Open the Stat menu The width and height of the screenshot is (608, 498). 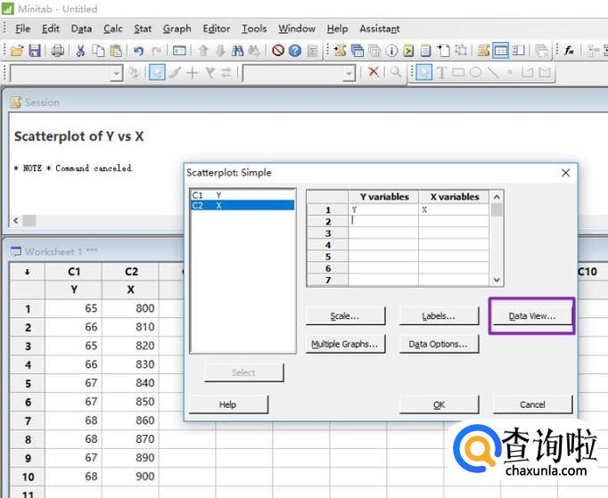(x=143, y=29)
